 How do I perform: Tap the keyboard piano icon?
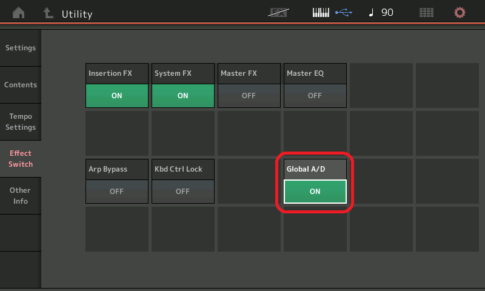(321, 13)
